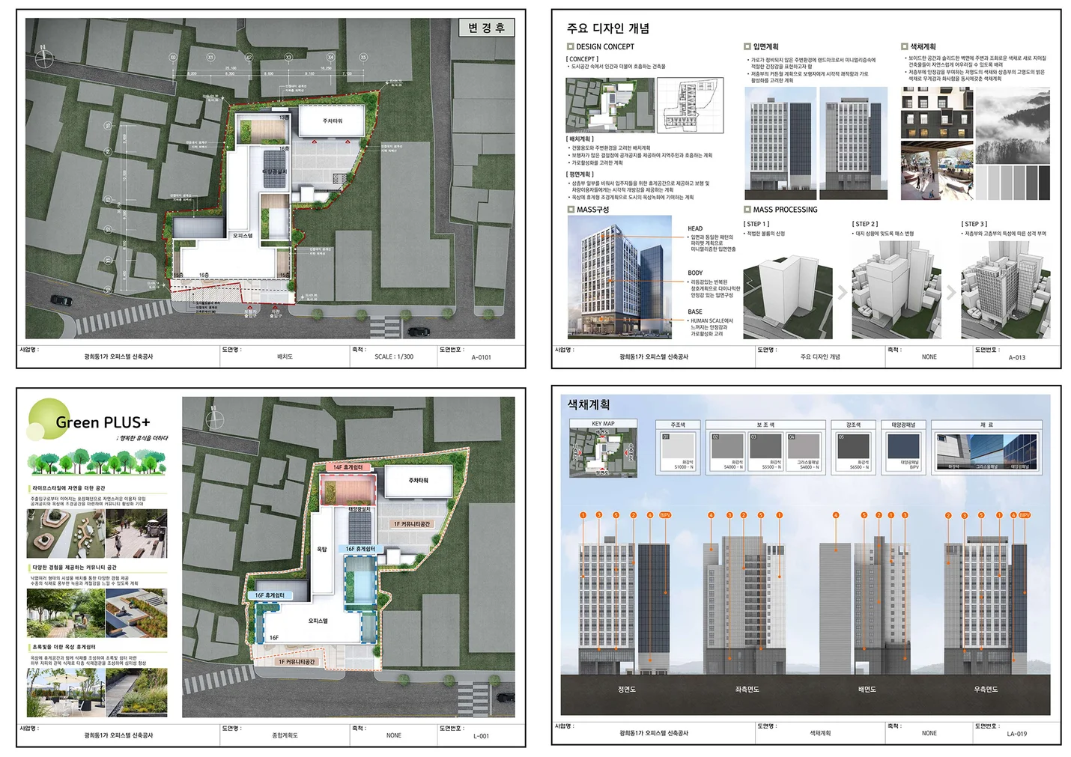
Task: Click the '[ STEP 2 ]' label
Action: [865, 224]
